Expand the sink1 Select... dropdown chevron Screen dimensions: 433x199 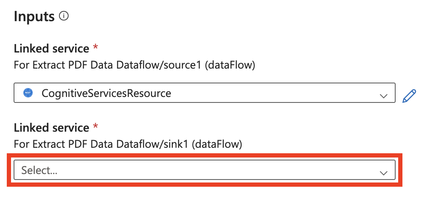coord(384,172)
